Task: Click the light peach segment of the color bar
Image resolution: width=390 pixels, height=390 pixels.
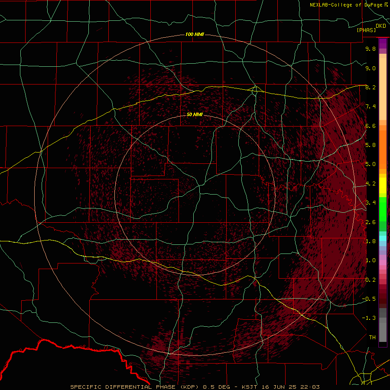Action: coord(383,89)
